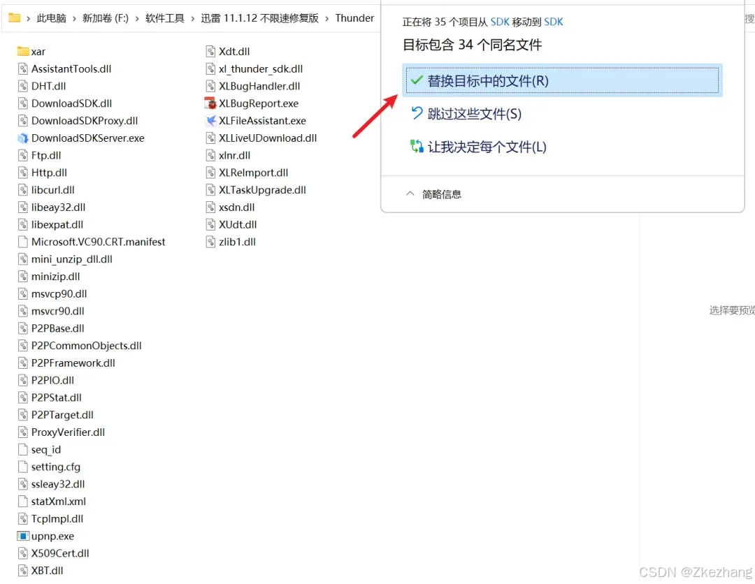Expand chevron before Thunder breadcrumb
755x584 pixels.
pyautogui.click(x=327, y=18)
